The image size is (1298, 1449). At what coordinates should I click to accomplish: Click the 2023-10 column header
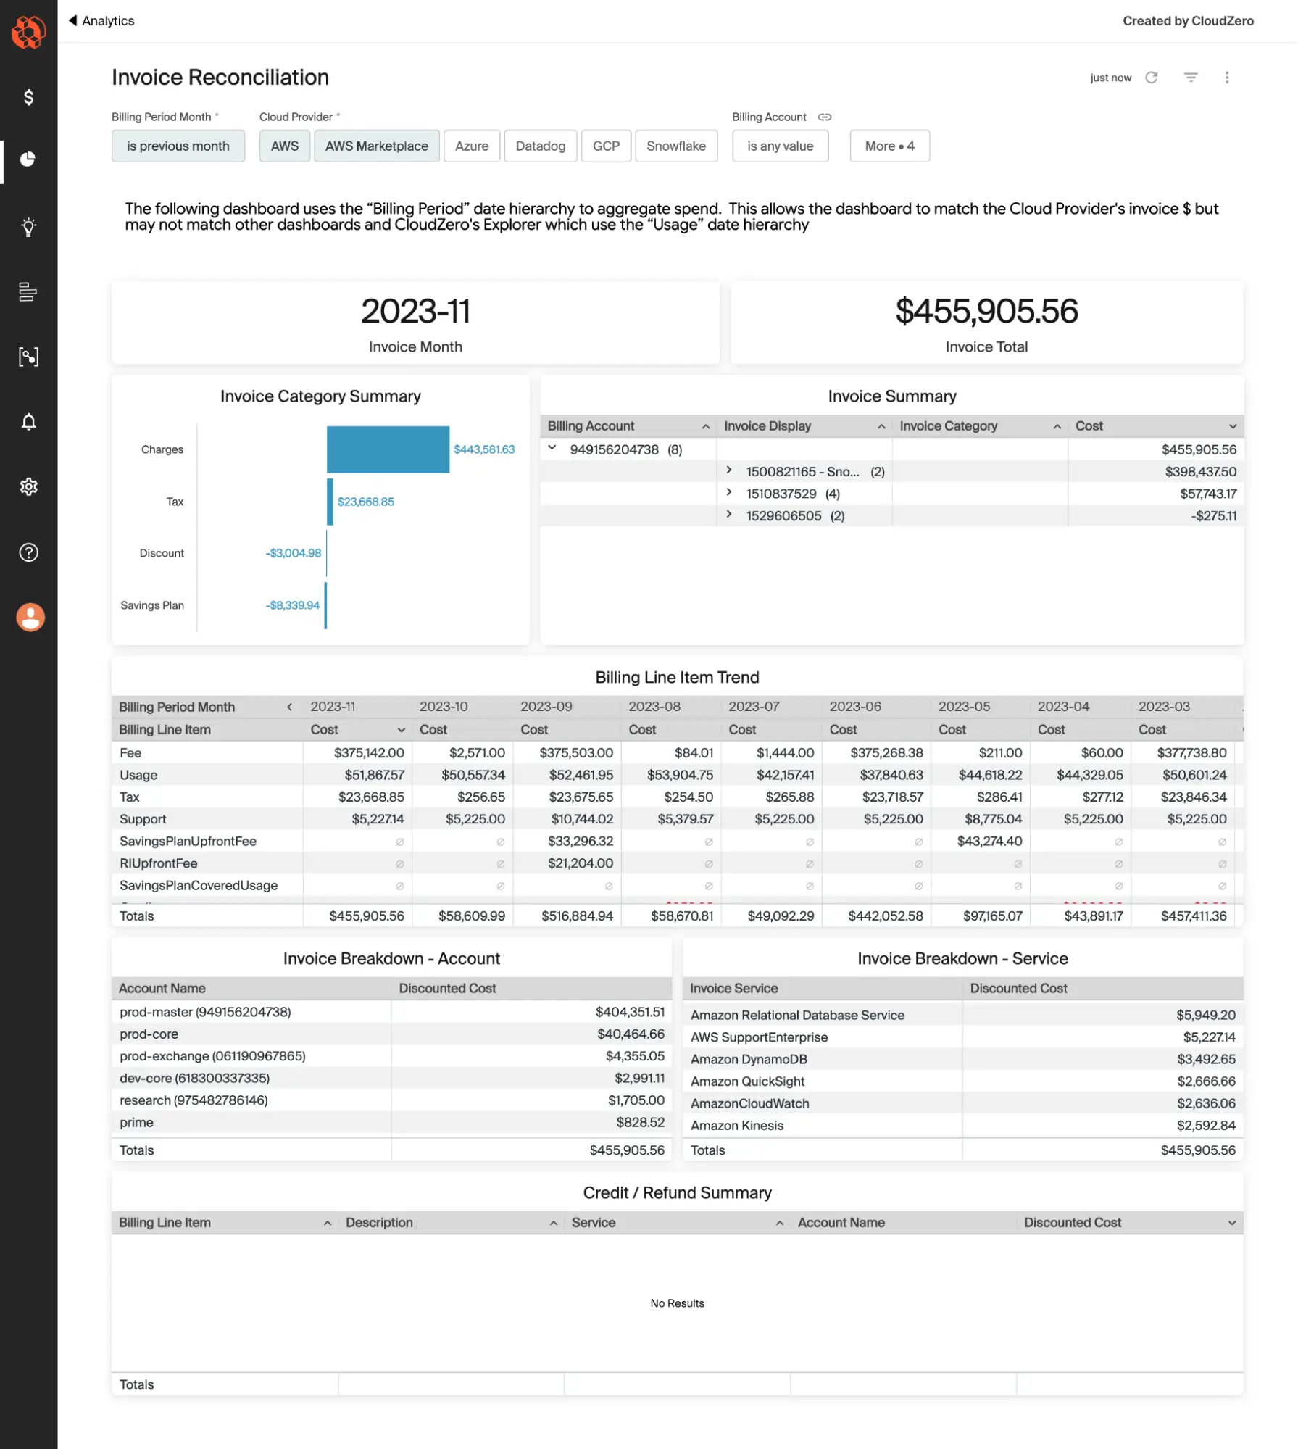[444, 706]
